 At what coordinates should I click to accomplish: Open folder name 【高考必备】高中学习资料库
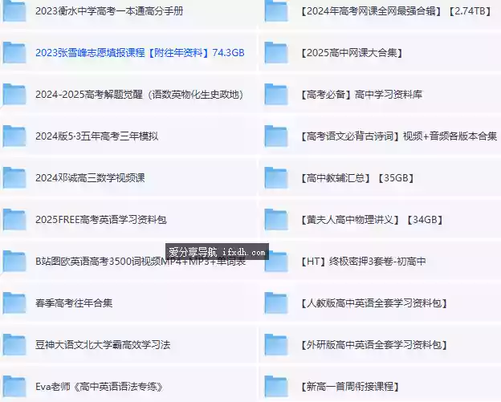(x=361, y=94)
